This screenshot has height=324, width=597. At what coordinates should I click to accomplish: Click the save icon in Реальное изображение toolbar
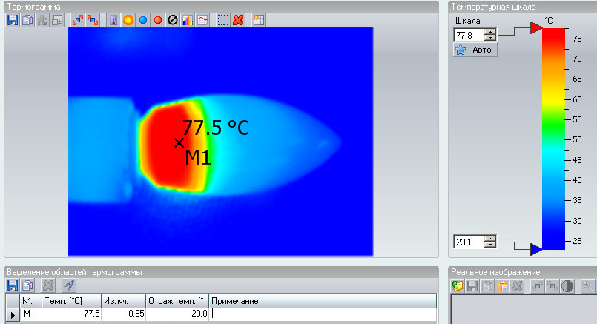click(x=472, y=285)
